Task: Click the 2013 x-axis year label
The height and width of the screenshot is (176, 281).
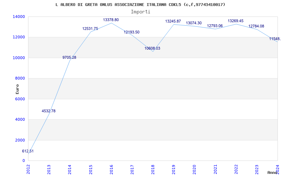Action: 49,169
